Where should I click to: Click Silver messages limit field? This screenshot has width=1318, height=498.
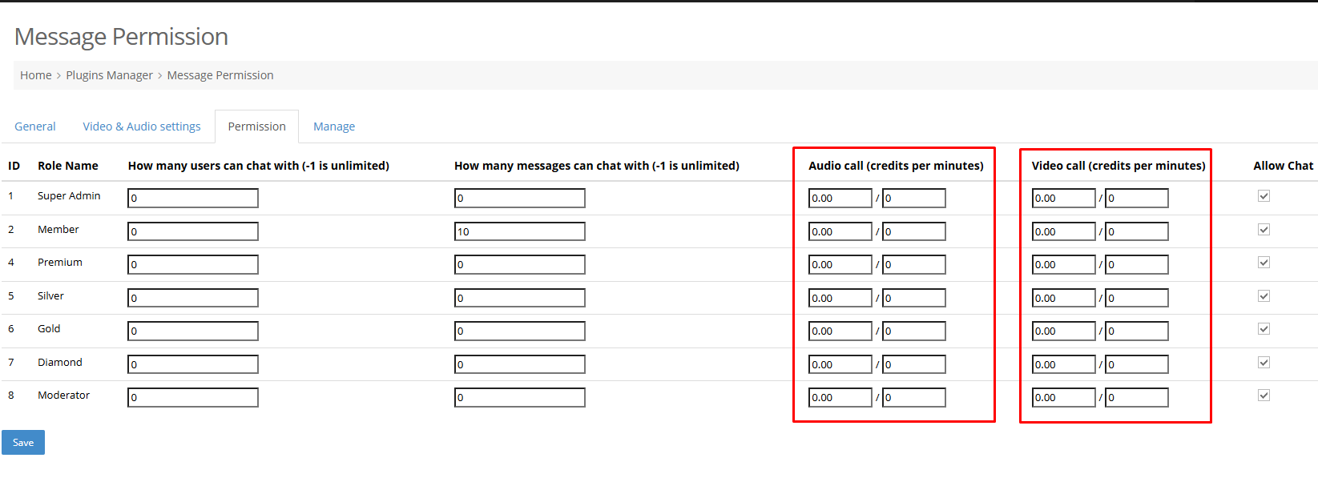520,298
